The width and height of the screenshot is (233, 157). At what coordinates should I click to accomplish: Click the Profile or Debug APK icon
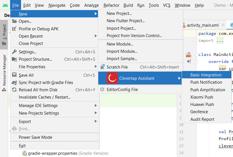(x=14, y=28)
